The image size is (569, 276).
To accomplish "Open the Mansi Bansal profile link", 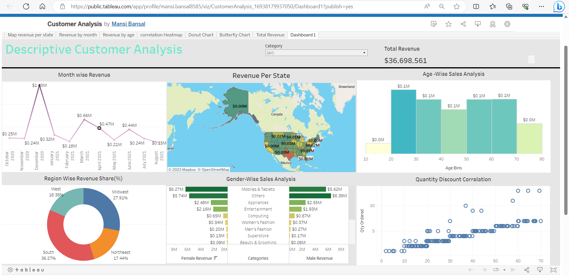I will (x=128, y=24).
